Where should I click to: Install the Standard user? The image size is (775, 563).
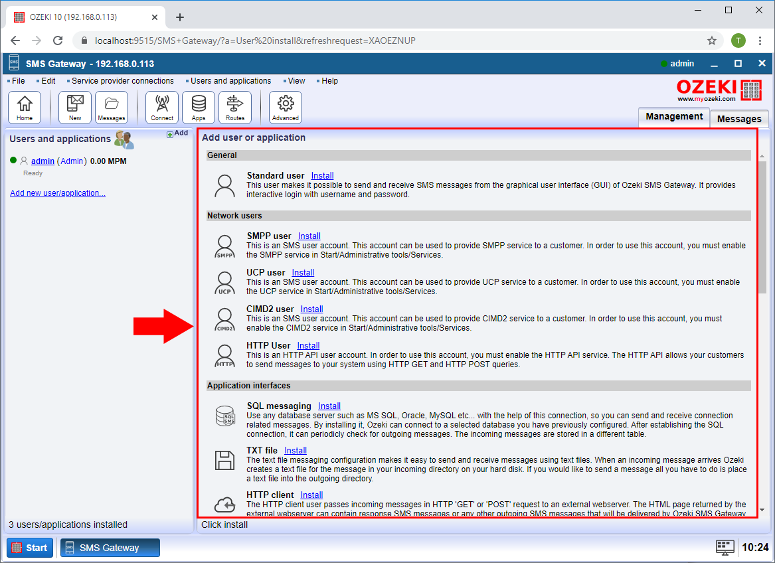tap(322, 175)
